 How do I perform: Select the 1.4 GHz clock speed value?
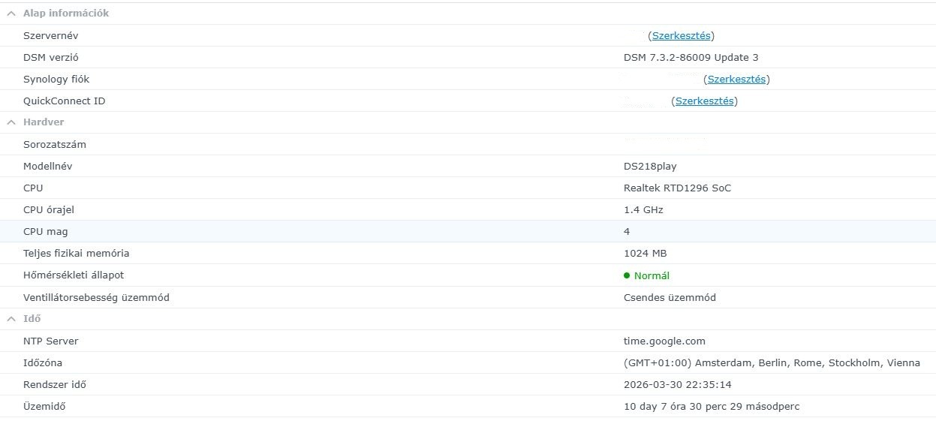pyautogui.click(x=643, y=209)
